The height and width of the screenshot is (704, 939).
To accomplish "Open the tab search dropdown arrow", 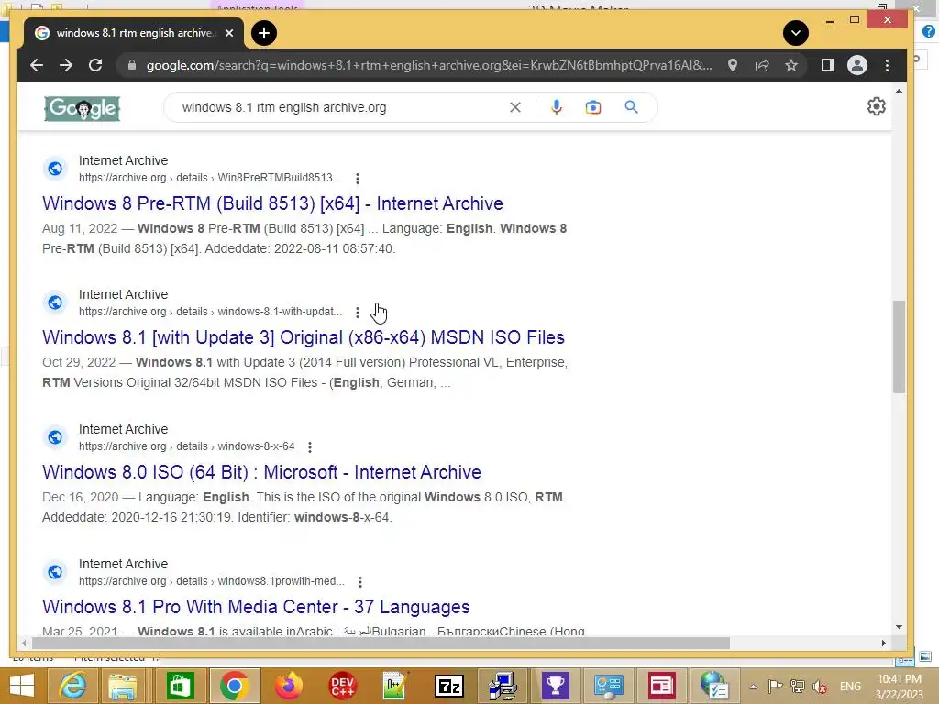I will pos(796,33).
